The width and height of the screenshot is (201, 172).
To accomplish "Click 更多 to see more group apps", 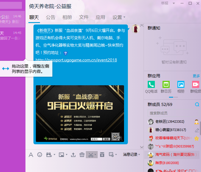I will coord(196,76).
